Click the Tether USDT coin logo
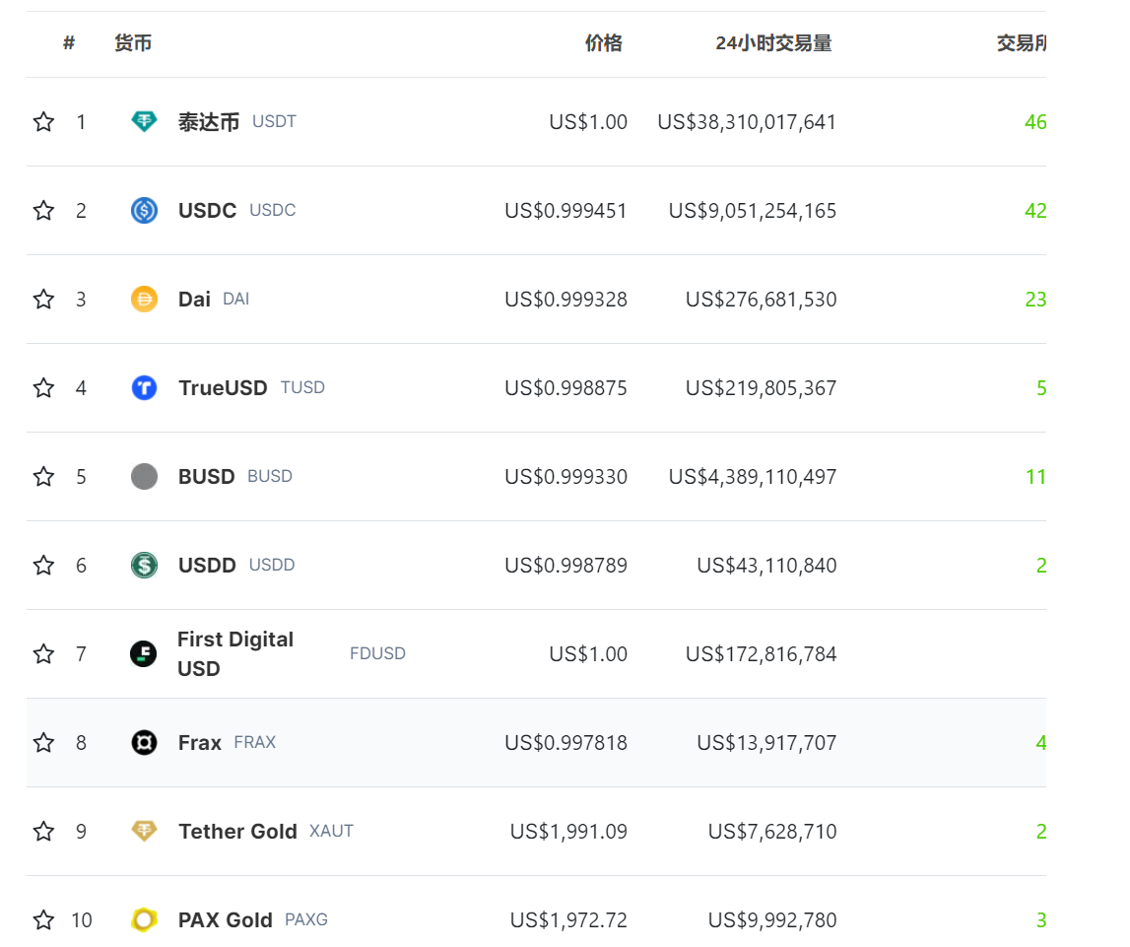The width and height of the screenshot is (1130, 947). (x=144, y=121)
